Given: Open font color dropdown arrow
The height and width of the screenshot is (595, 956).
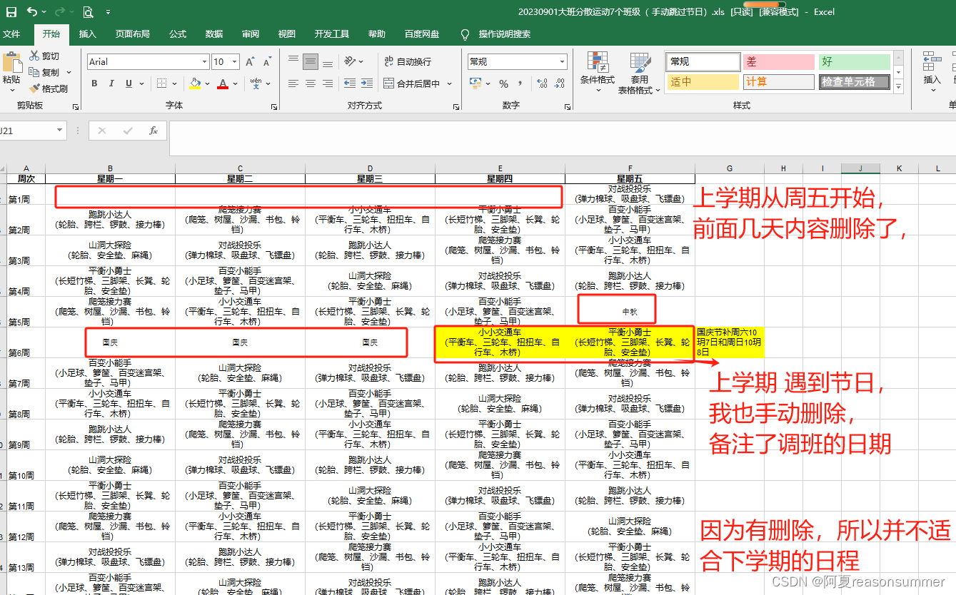Looking at the screenshot, I should click(236, 83).
